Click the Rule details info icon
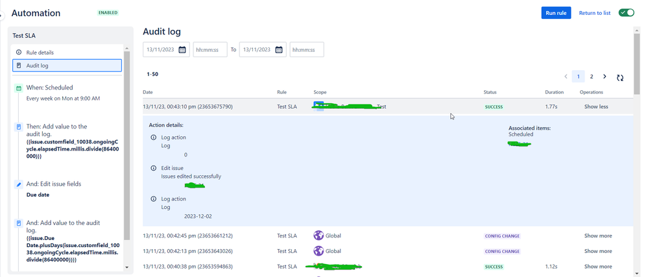The image size is (648, 277). point(18,53)
